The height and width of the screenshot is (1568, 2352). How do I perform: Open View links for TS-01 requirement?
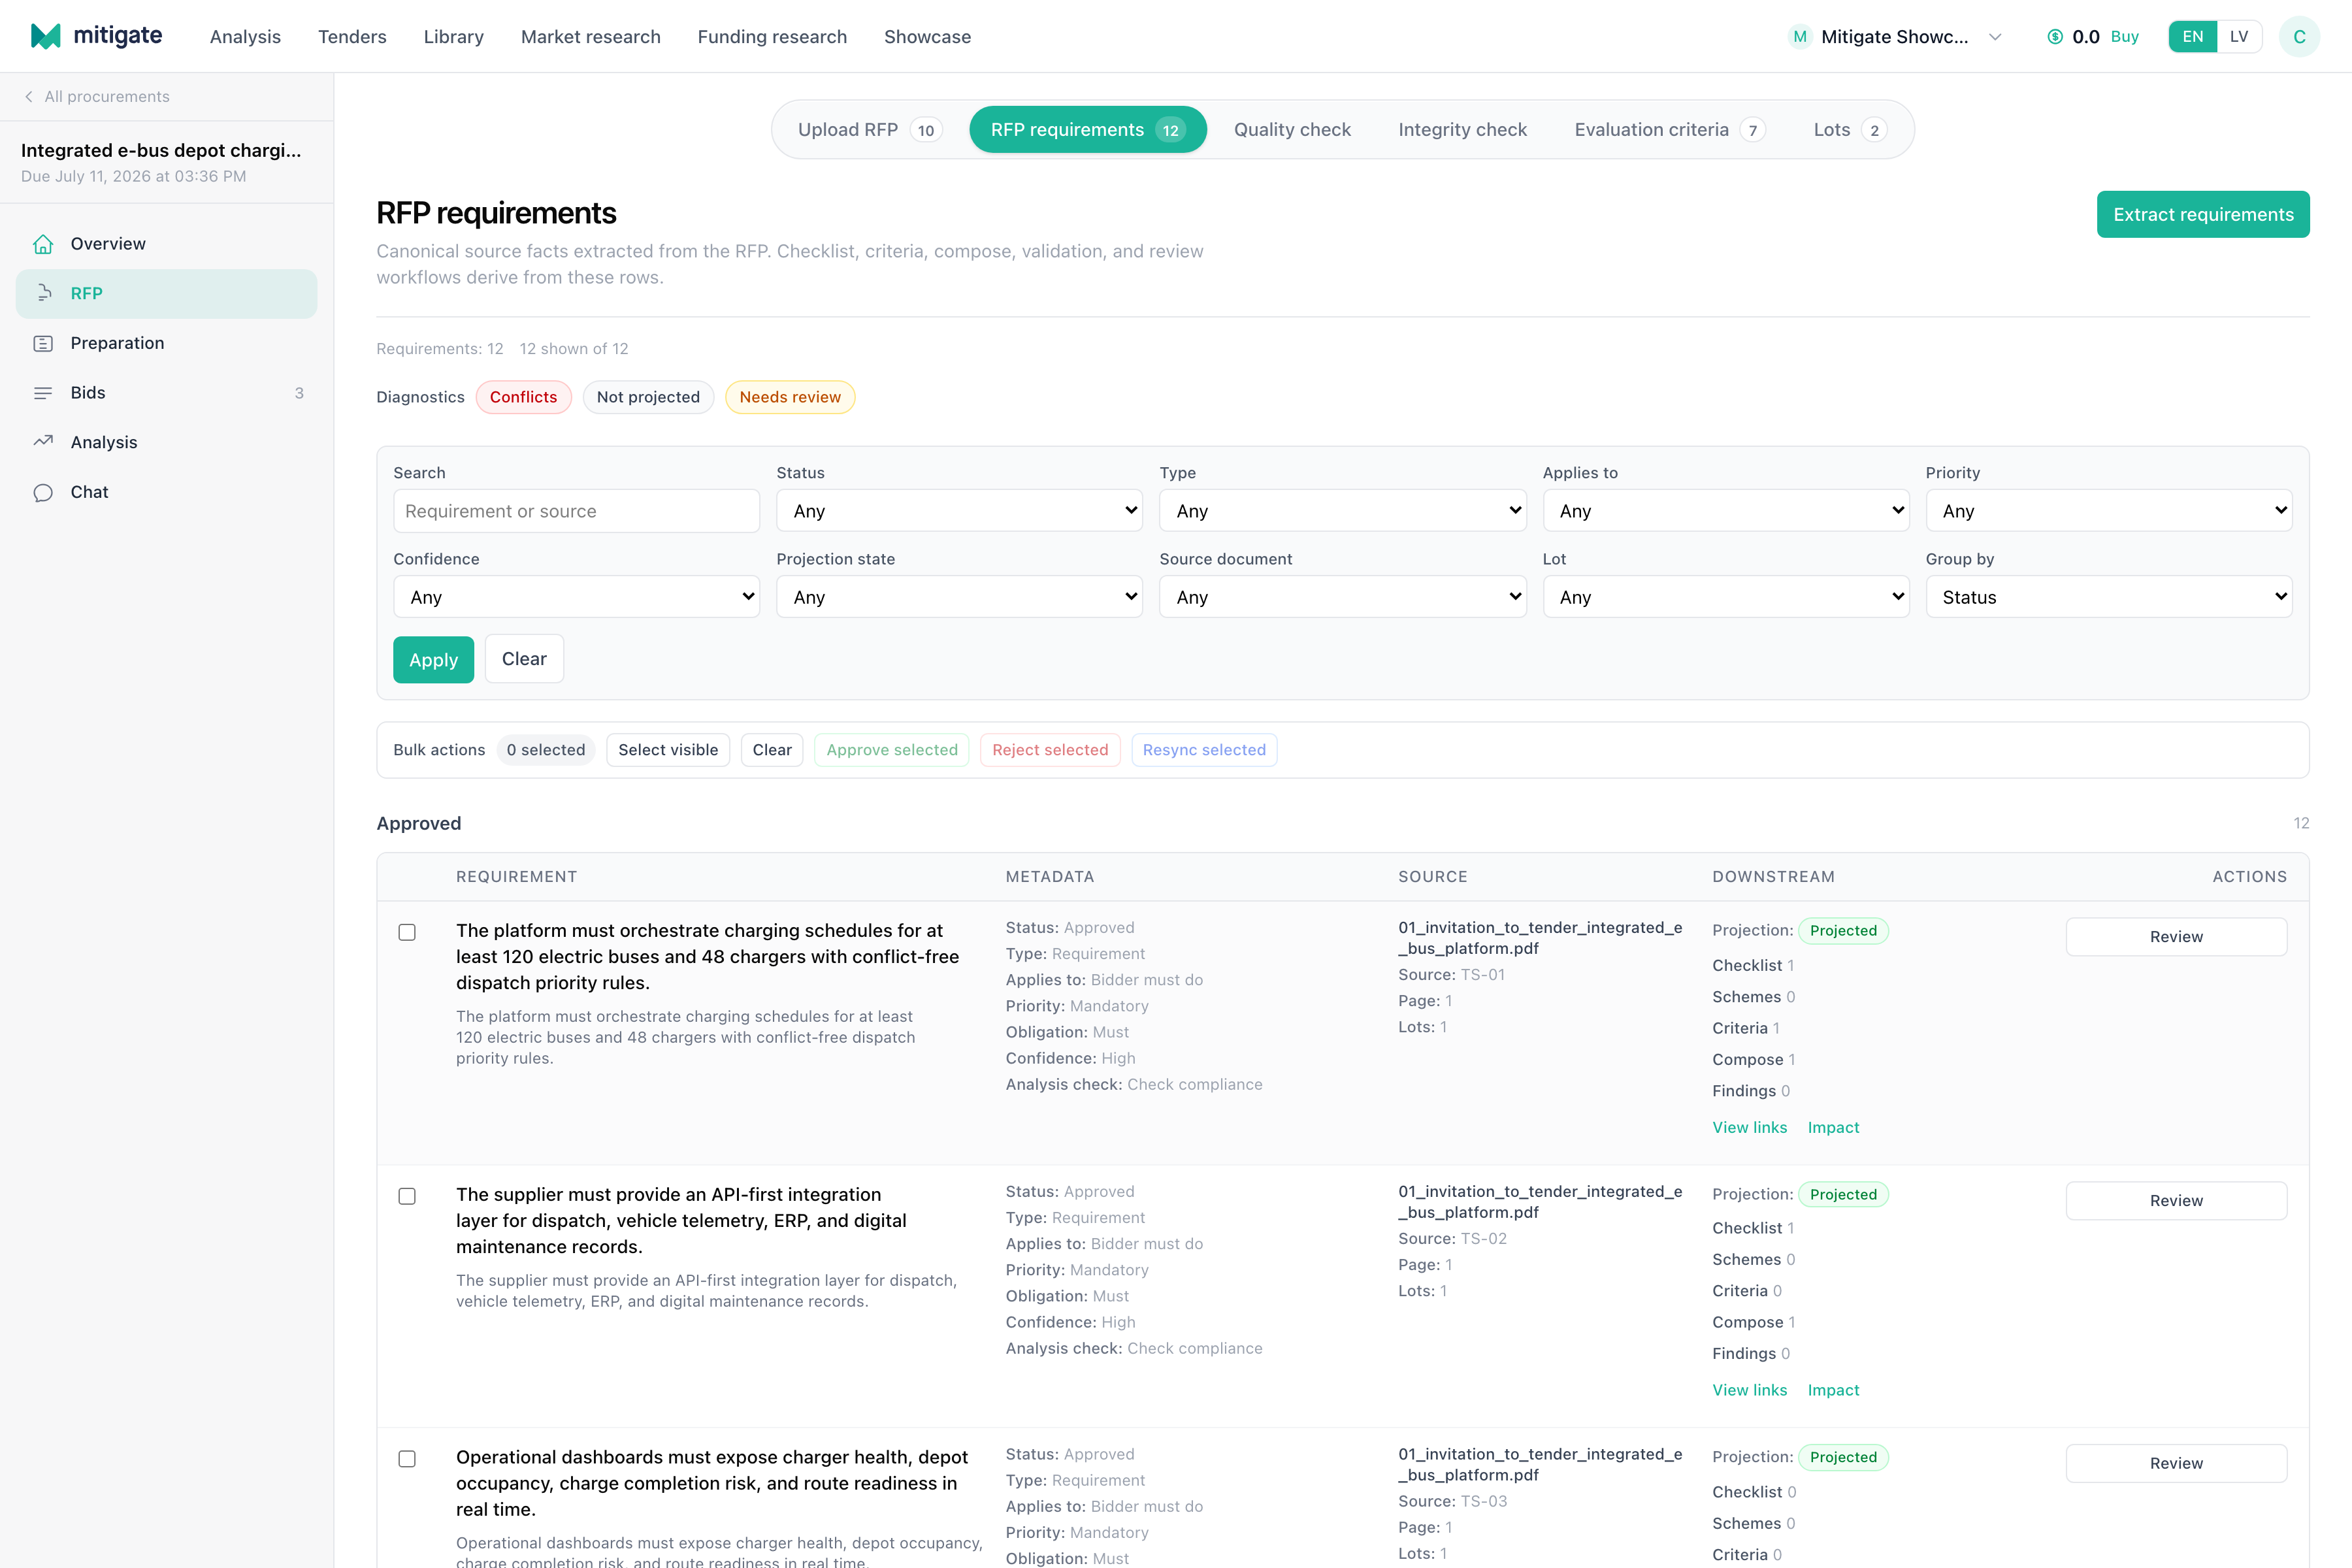[1749, 1127]
